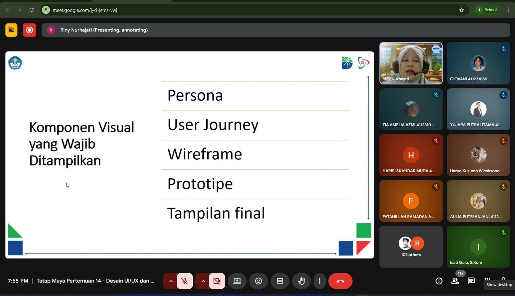Leave the call with red hang-up button

340,281
